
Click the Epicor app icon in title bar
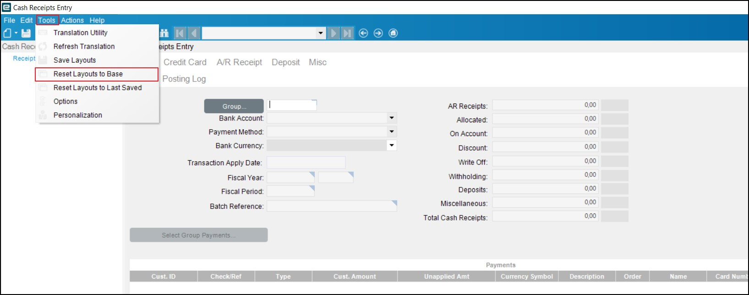pos(6,7)
